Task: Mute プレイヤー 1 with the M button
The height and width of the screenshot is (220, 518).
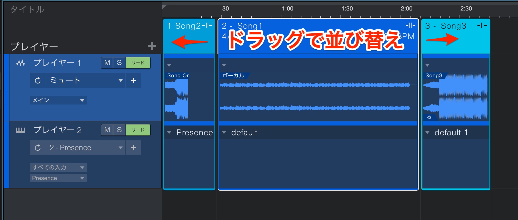Action: (107, 63)
